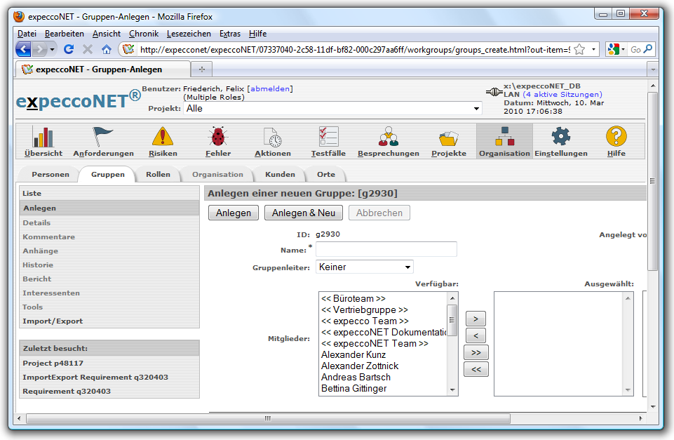Click the Anforderungen flag icon

103,137
